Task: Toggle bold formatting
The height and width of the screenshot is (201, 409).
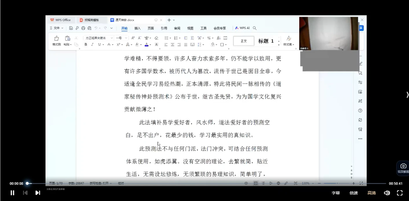Action: pyautogui.click(x=86, y=45)
